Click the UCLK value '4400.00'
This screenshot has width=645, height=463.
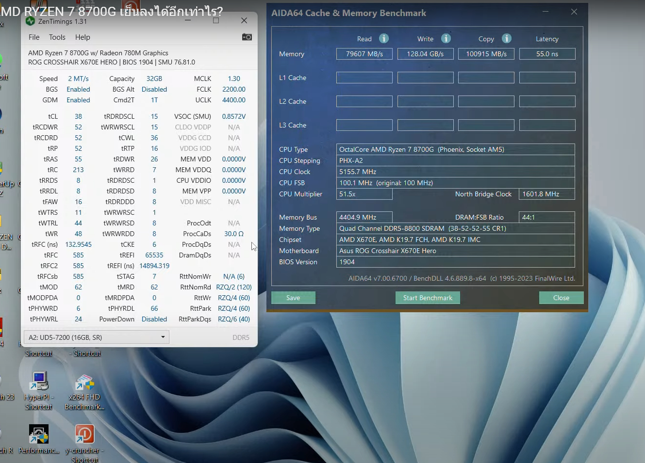click(x=234, y=100)
